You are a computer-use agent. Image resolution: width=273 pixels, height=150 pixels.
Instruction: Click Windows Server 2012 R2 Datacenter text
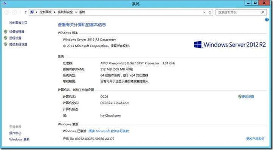[89, 40]
